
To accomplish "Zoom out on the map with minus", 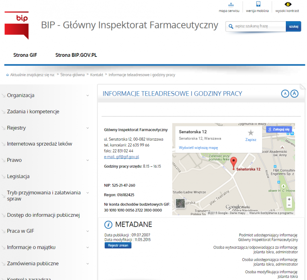I will [x=289, y=205].
